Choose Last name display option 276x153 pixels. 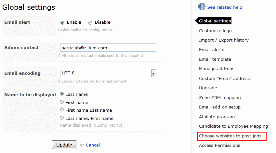coord(62,94)
